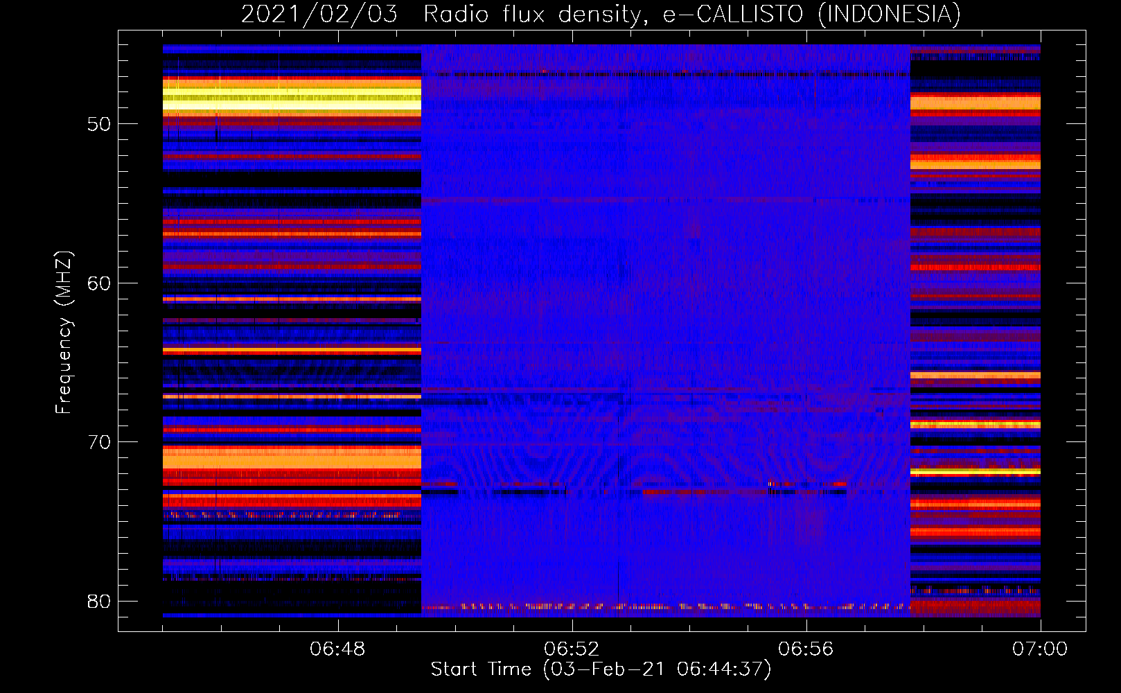Click the 'Start Time (03-Feb-21 06:44:37)' label

tap(601, 669)
